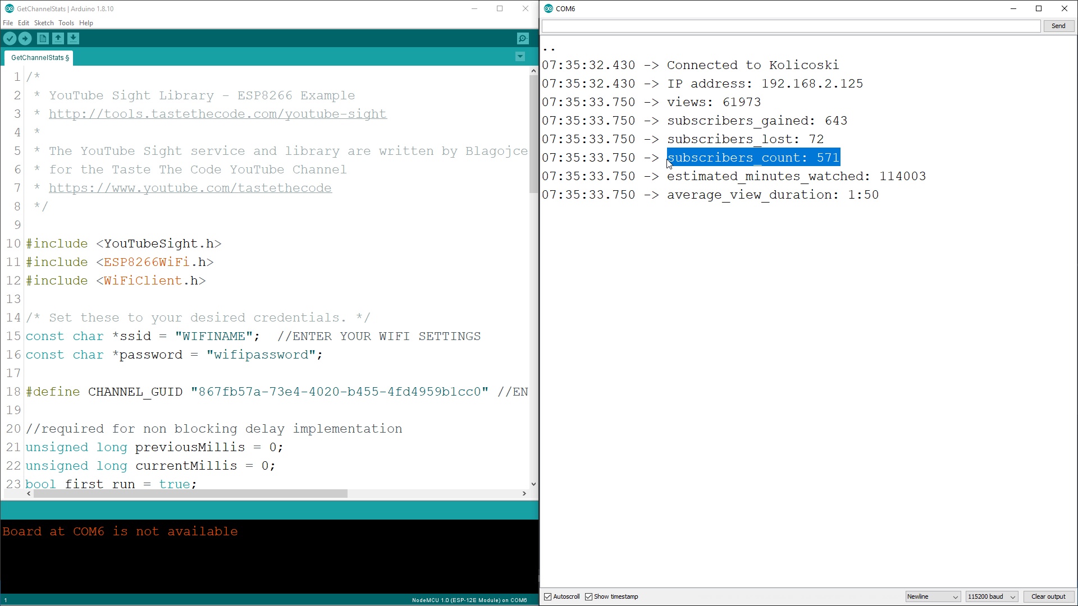Click the Send button in COM6
The height and width of the screenshot is (606, 1078).
coord(1058,26)
